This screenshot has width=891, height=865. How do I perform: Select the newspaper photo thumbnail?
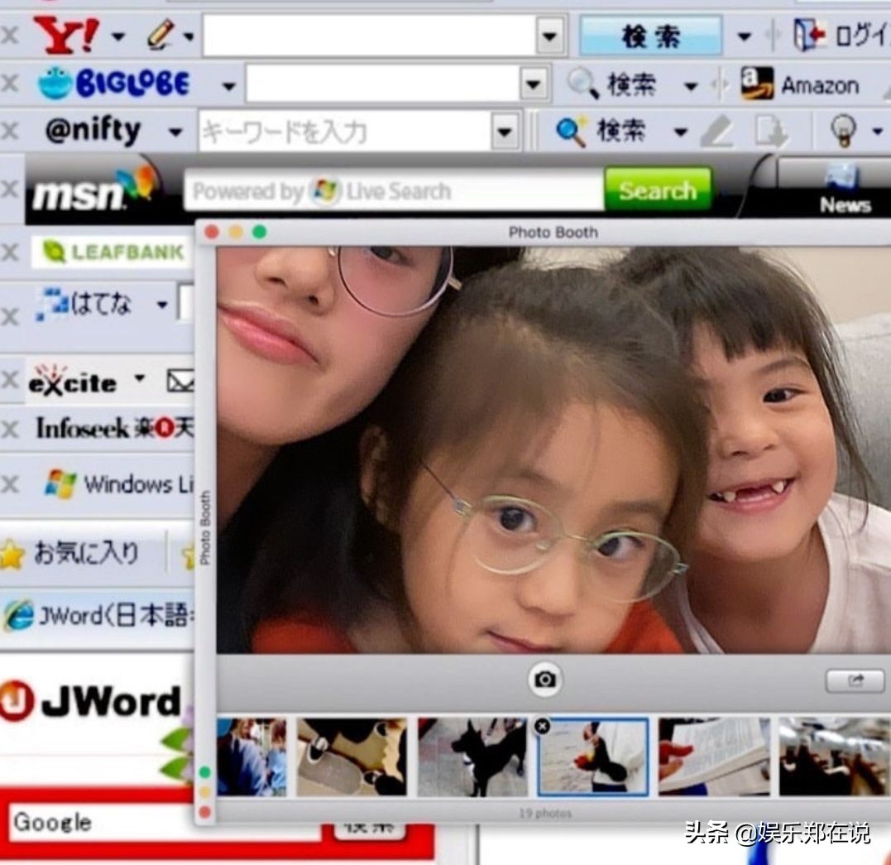point(714,757)
